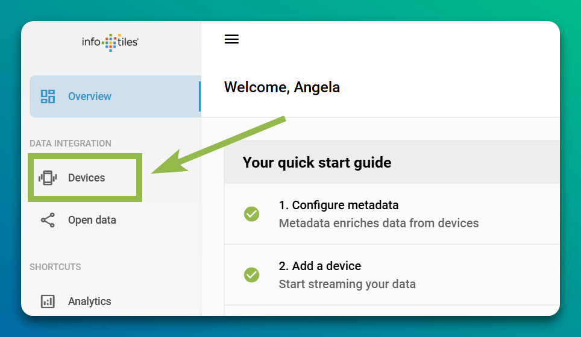The height and width of the screenshot is (337, 581).
Task: Click the infotiles logo
Action: click(110, 42)
